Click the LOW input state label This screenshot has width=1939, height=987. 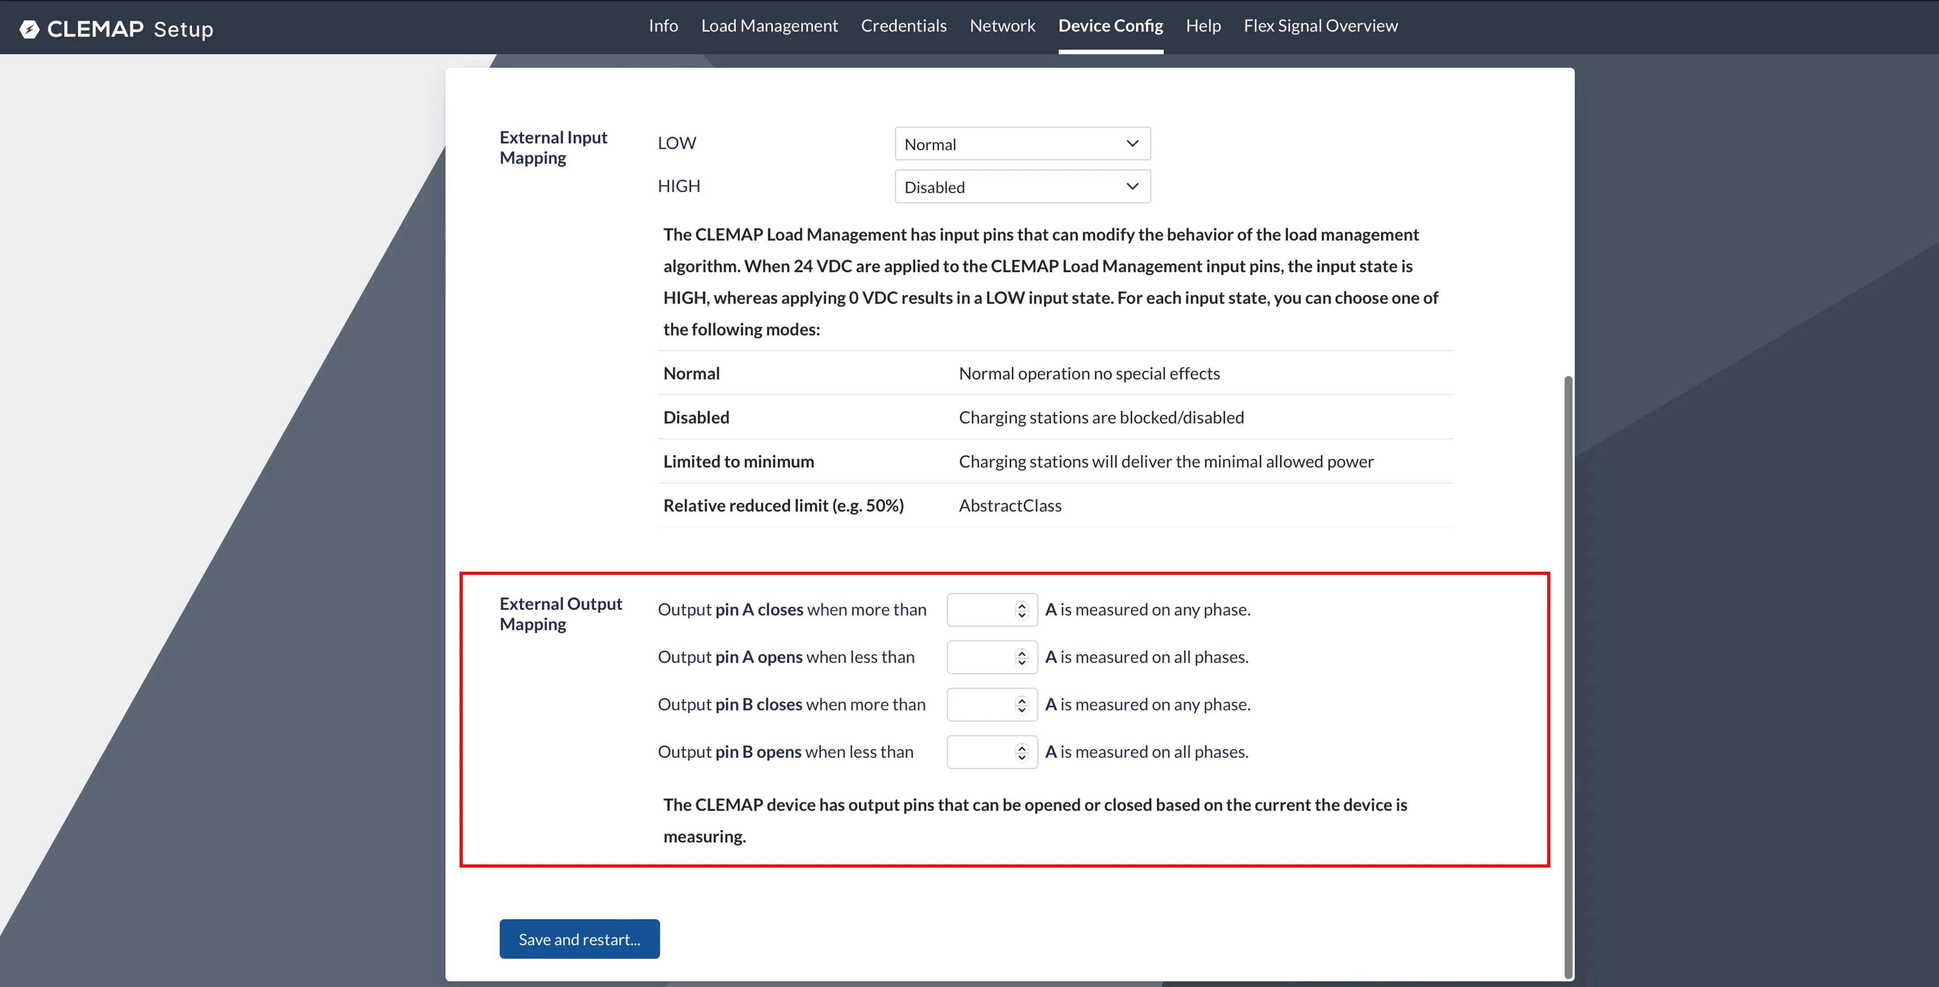point(677,143)
